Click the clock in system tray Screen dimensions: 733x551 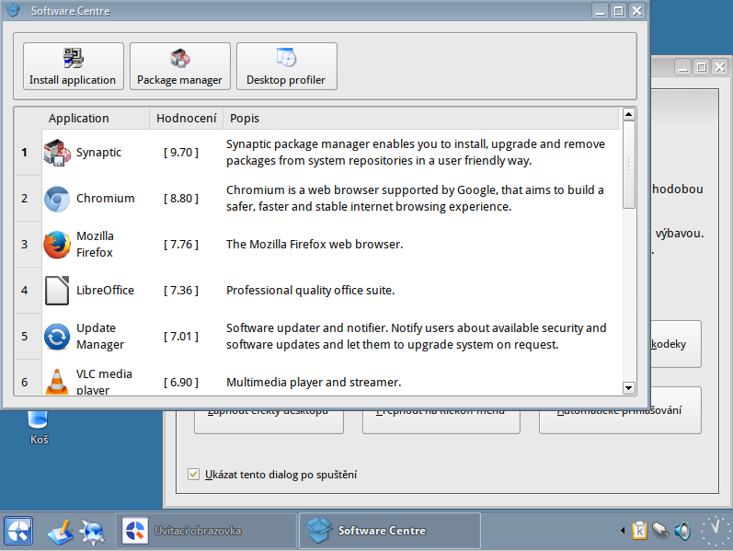point(715,531)
